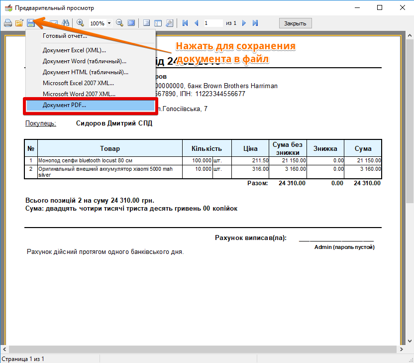The image size is (414, 363).
Task: Click the Монопод селфи bluetooth row name
Action: click(x=85, y=161)
